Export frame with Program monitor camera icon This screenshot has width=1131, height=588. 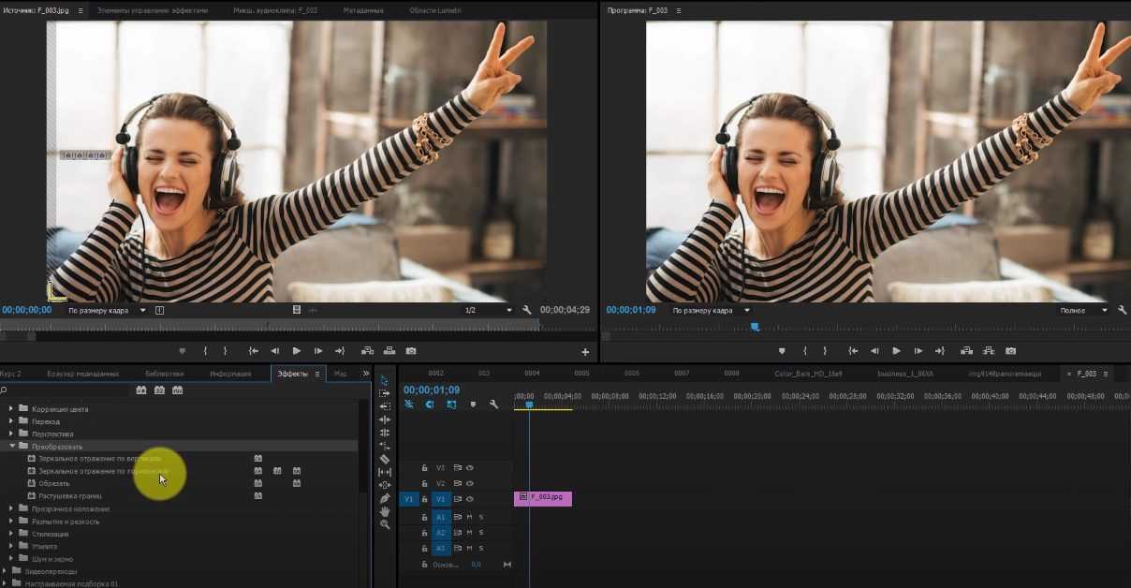(x=1010, y=351)
